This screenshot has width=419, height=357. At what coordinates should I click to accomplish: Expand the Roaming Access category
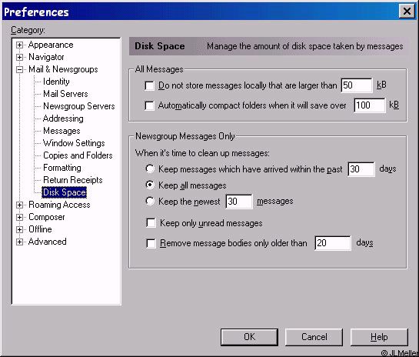coord(19,205)
